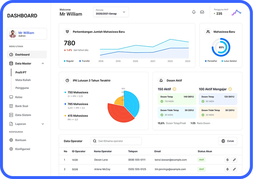This screenshot has height=179, width=253.
Task: Click the Konfigurasi gear icon
Action: click(x=11, y=149)
